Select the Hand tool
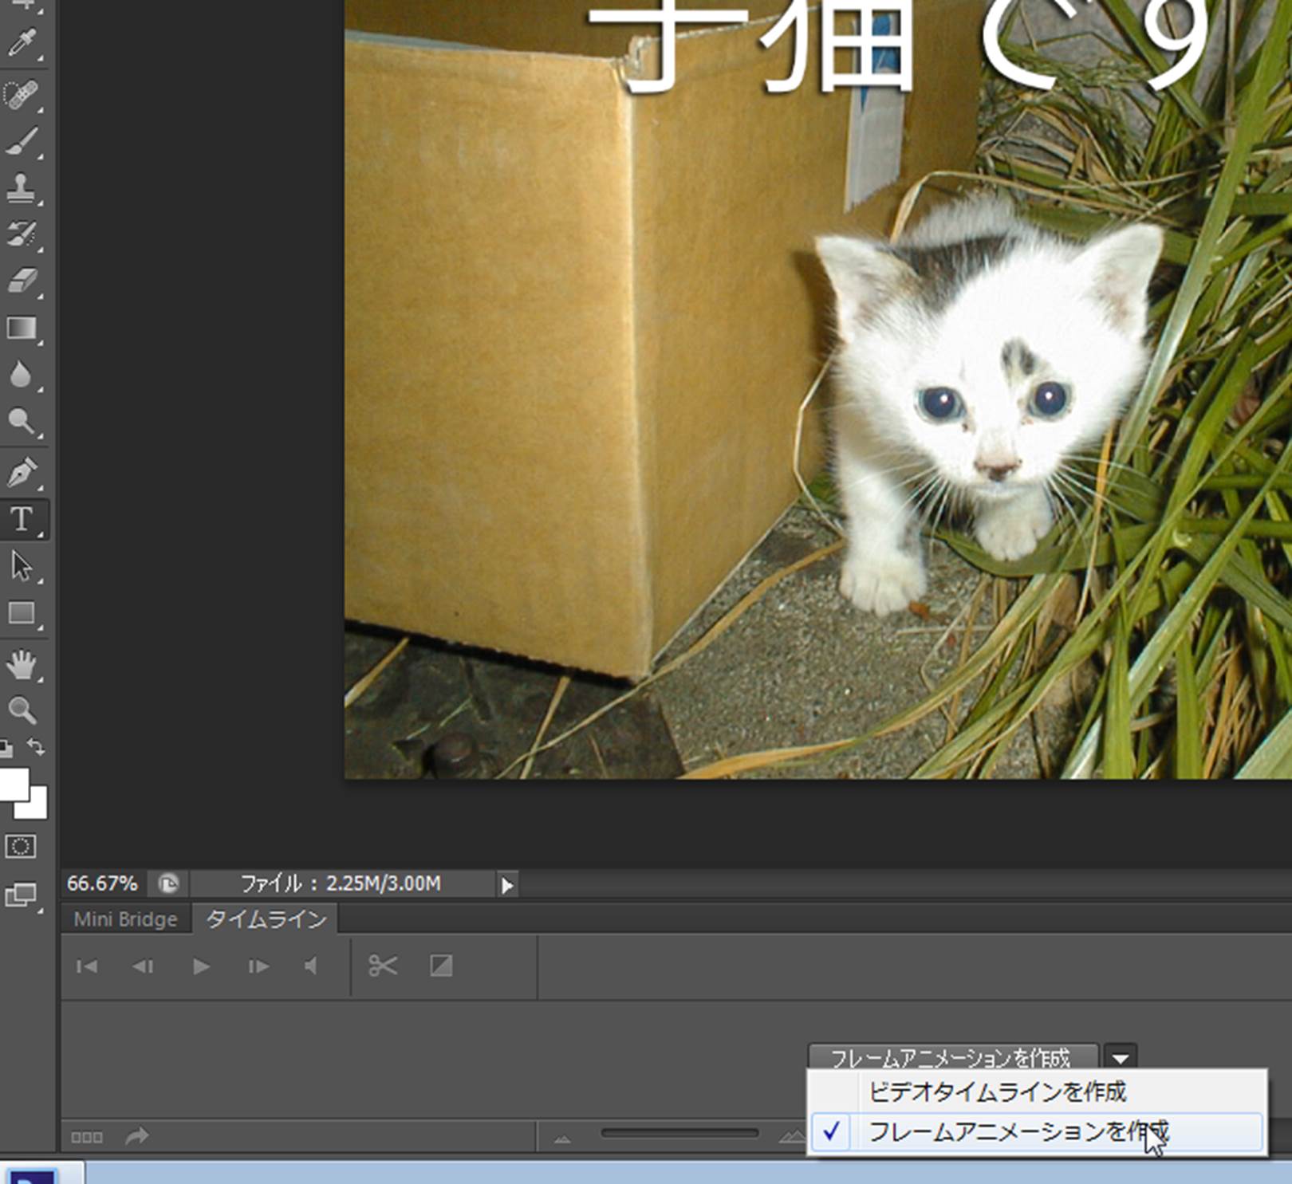The image size is (1292, 1184). click(22, 664)
